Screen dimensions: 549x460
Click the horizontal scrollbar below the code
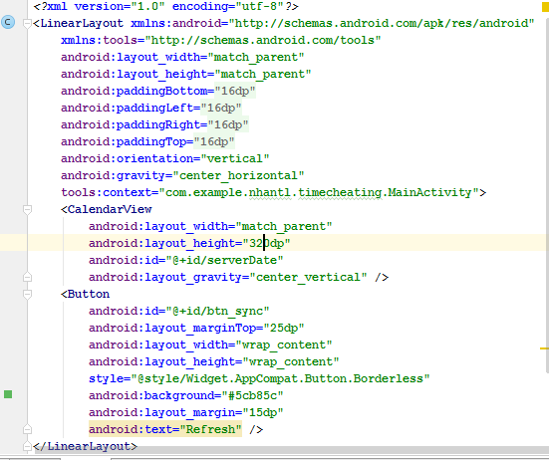coord(291,451)
